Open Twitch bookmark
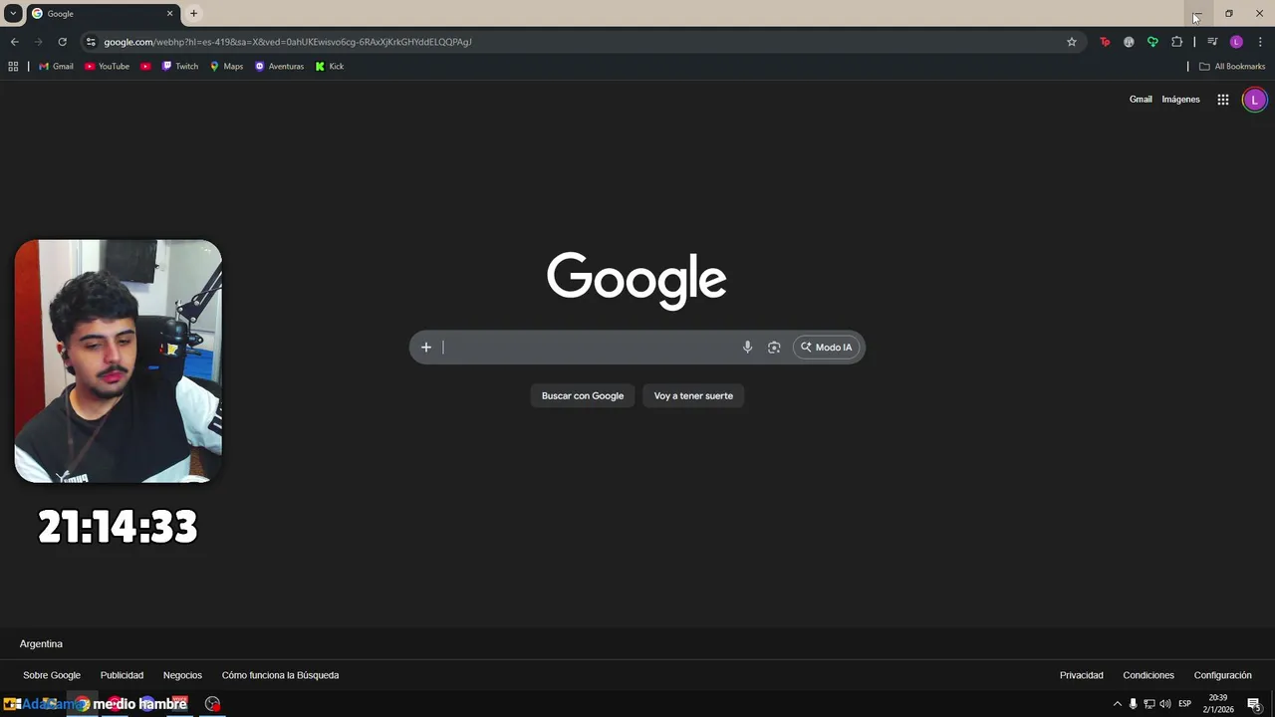 [180, 67]
